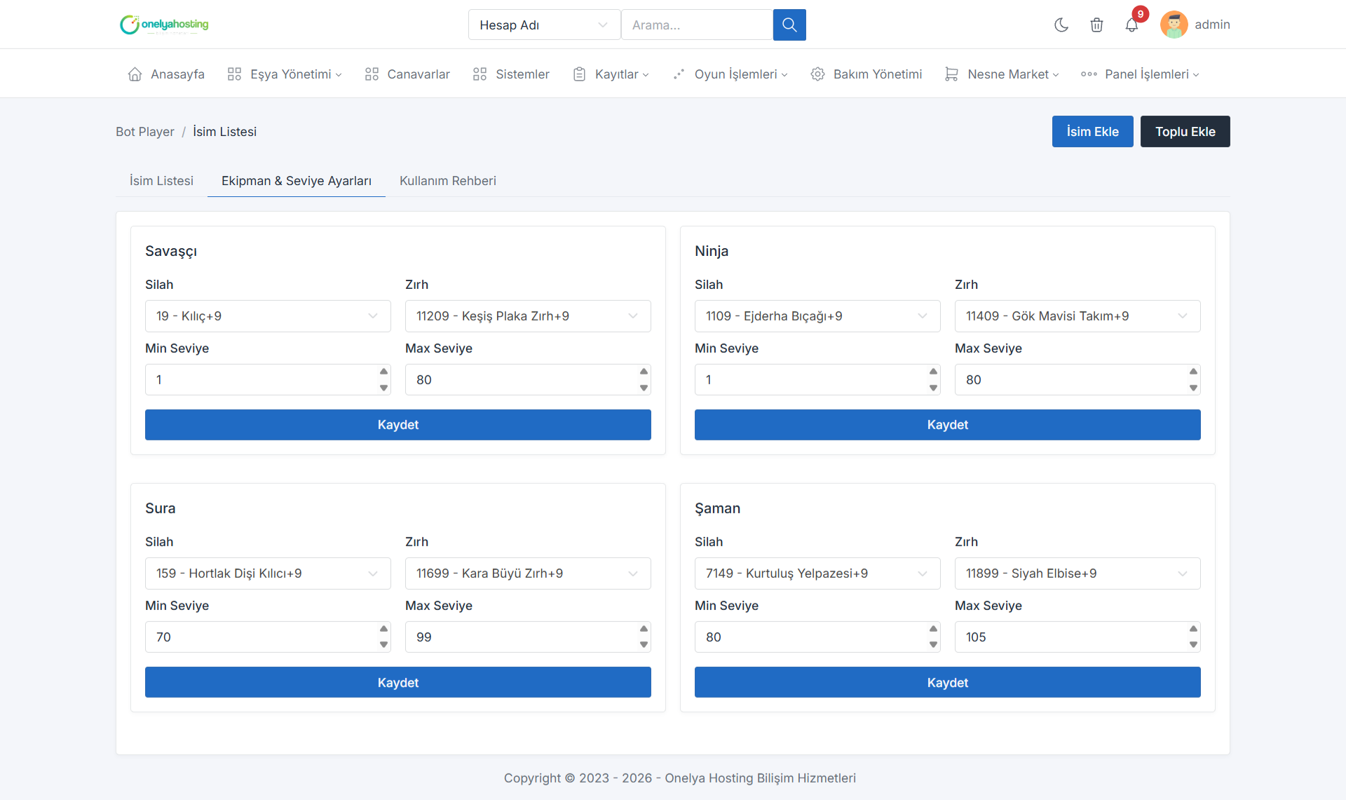Open Hesap Adı search type dropdown

[544, 25]
